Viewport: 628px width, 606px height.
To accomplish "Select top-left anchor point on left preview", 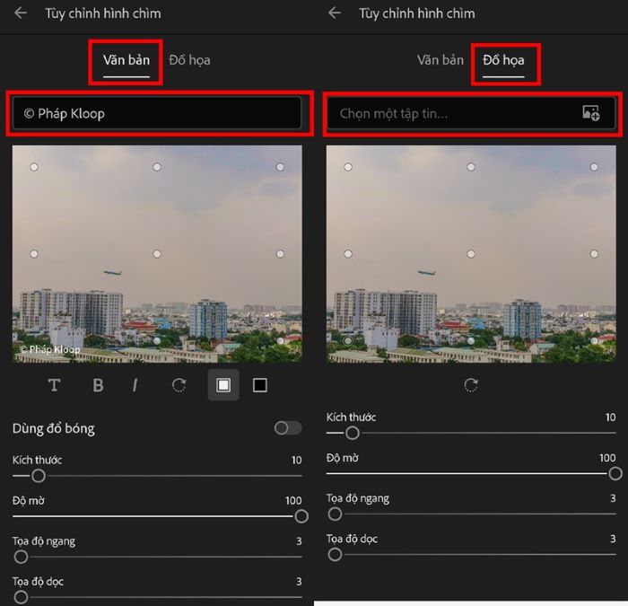I will [34, 167].
